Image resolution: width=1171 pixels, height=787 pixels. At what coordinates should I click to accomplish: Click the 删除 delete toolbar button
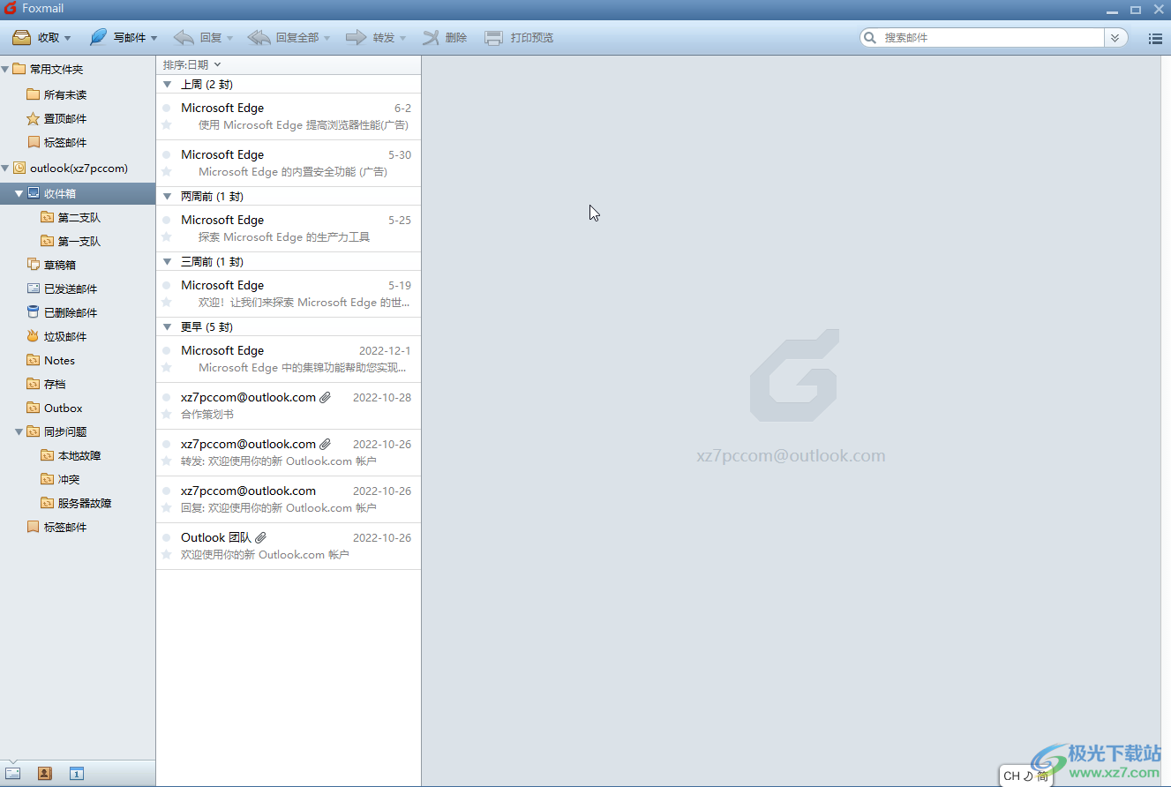point(445,38)
